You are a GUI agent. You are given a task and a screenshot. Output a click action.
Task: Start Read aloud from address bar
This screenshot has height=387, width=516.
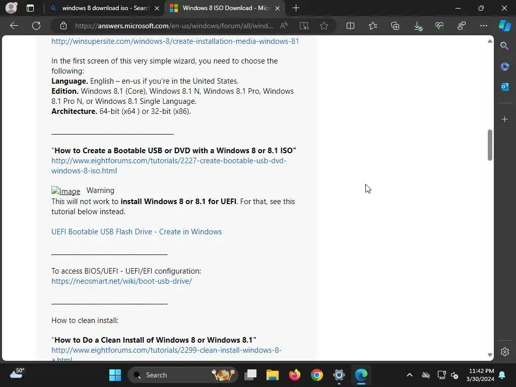point(284,26)
